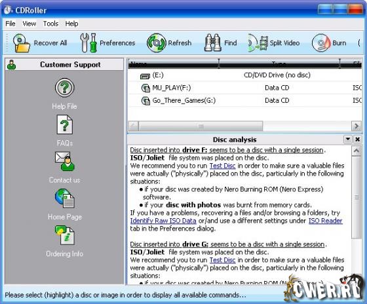Open the Tools menu
Screen dimensions: 367x304
tap(50, 24)
